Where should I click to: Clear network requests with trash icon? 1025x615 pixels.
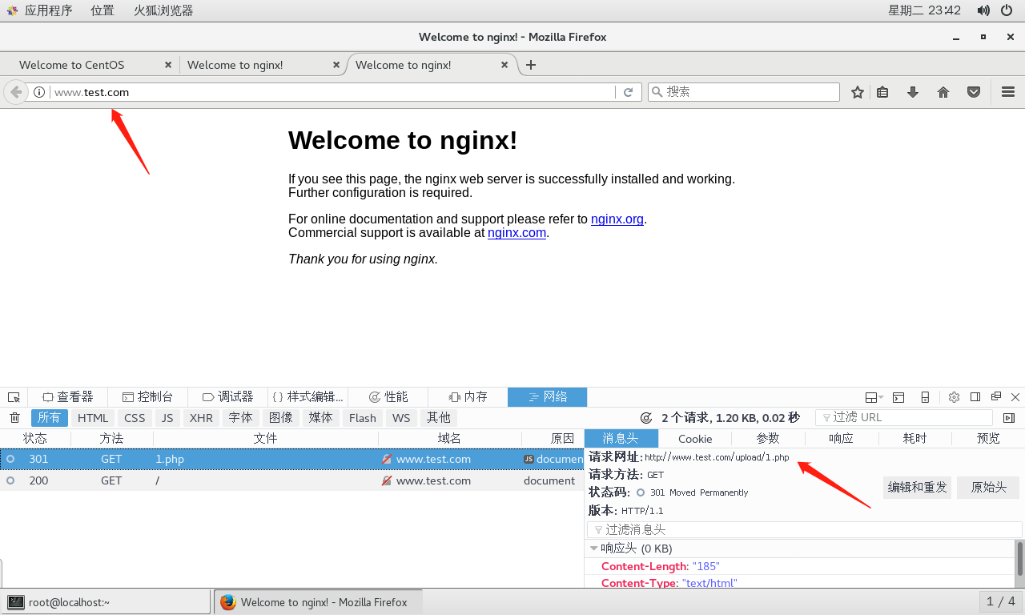pyautogui.click(x=14, y=418)
